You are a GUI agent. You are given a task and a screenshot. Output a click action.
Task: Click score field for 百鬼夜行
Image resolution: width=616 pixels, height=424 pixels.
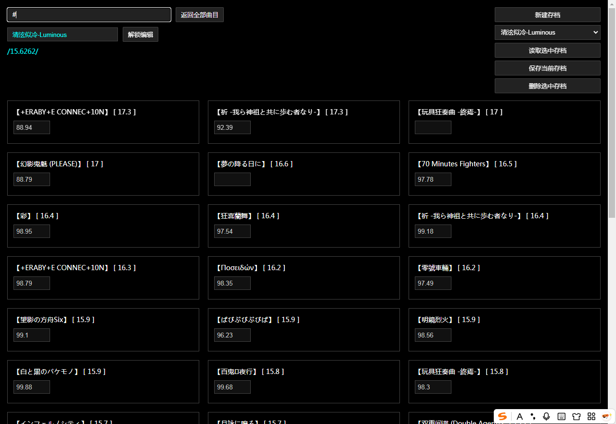pyautogui.click(x=232, y=387)
